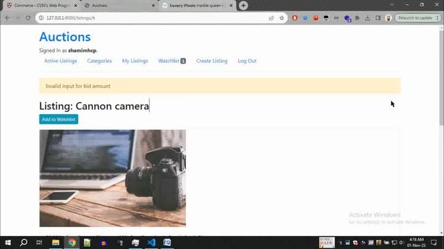Click the 'Listing: Cannon camera' heading
This screenshot has width=444, height=249.
pos(94,106)
